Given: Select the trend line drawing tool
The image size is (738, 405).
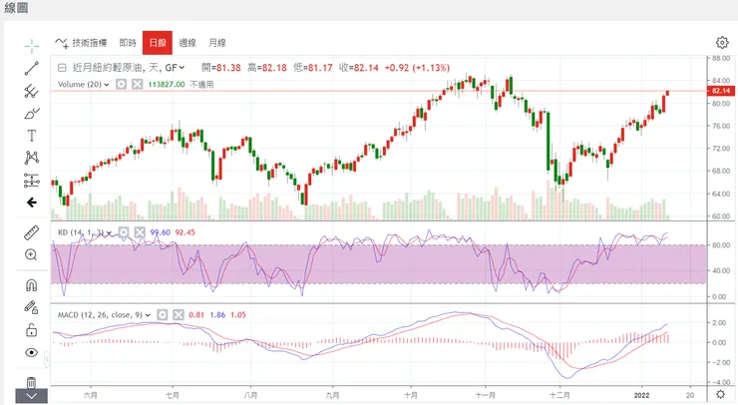Looking at the screenshot, I should click(x=31, y=69).
